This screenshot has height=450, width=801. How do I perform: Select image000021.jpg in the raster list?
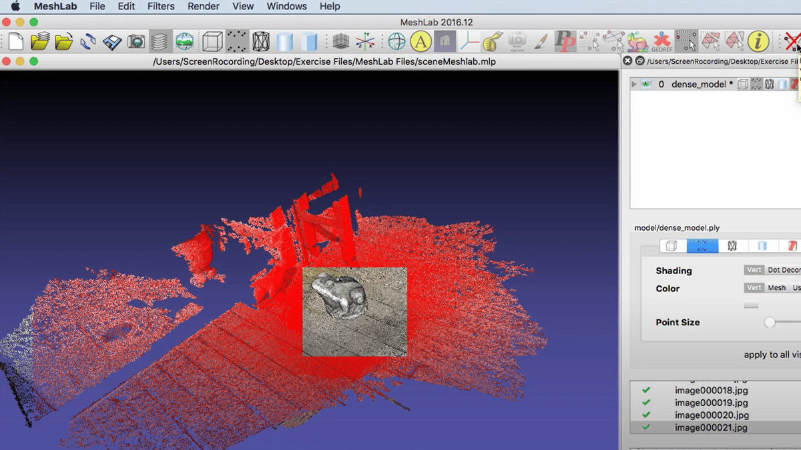click(x=711, y=427)
